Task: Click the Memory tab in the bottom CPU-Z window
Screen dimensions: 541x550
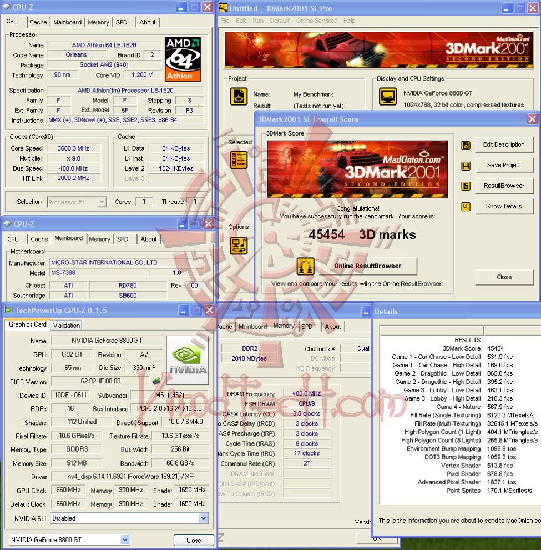Action: click(x=284, y=326)
